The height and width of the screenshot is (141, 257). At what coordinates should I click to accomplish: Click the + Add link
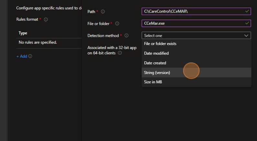pos(22,56)
